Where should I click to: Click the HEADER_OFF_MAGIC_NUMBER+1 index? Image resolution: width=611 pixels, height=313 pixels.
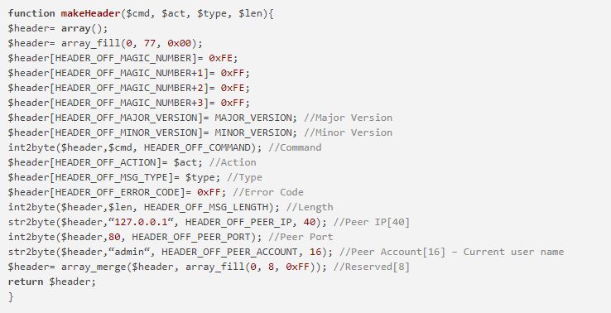[x=129, y=73]
